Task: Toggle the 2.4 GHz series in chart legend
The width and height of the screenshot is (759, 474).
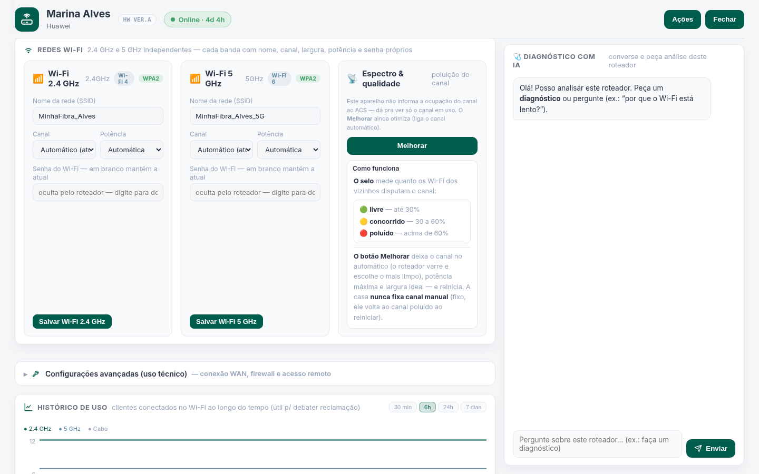Action: pos(37,429)
